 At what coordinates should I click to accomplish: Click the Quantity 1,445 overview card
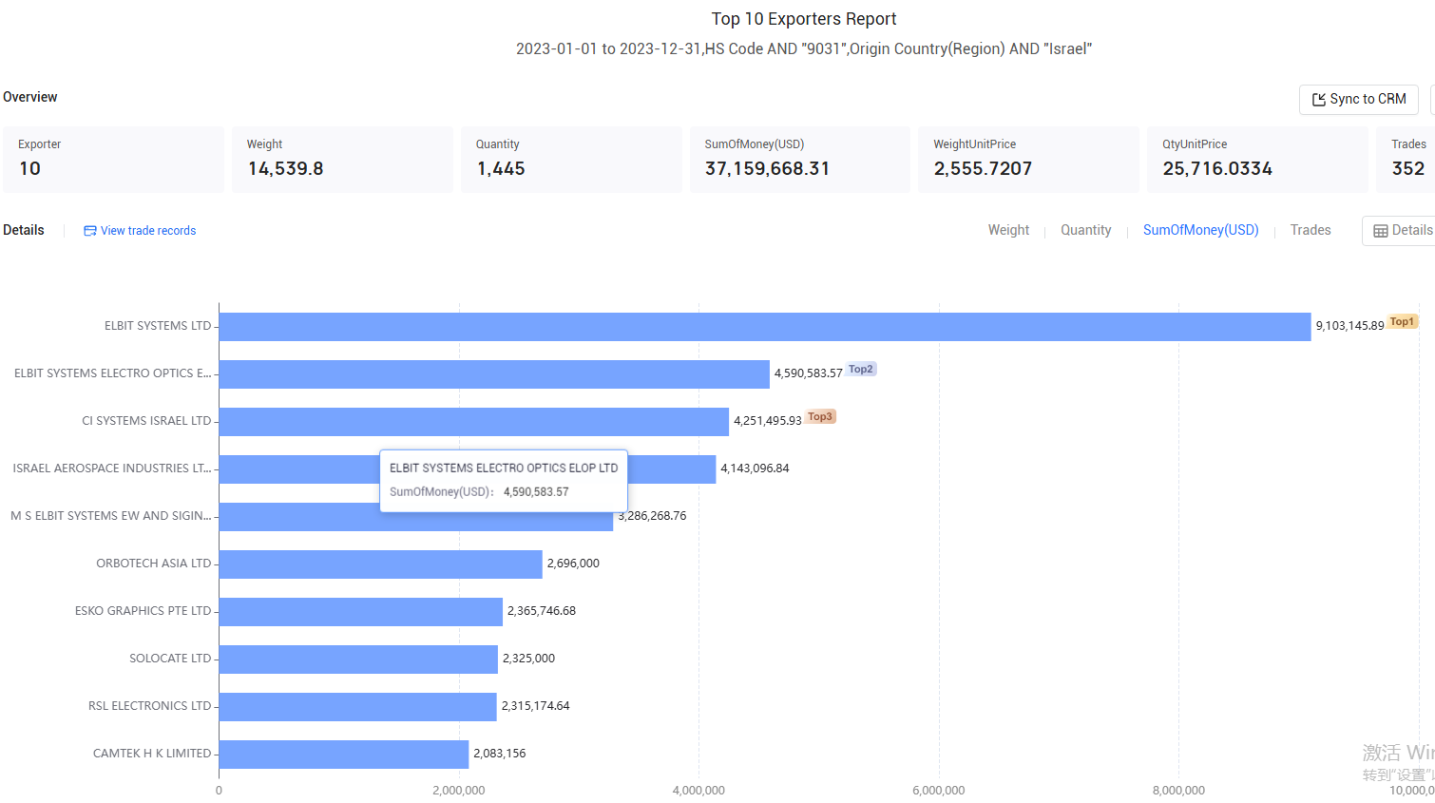click(571, 160)
